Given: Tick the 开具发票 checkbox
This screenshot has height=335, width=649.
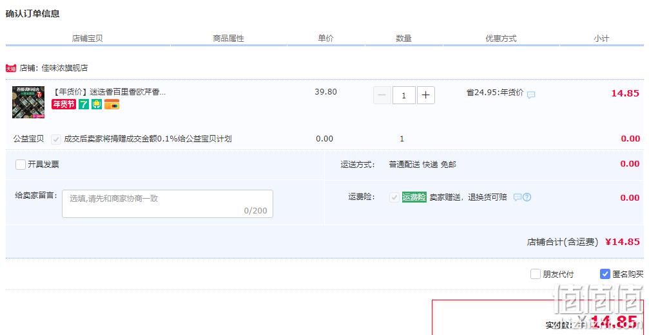Looking at the screenshot, I should (x=20, y=165).
